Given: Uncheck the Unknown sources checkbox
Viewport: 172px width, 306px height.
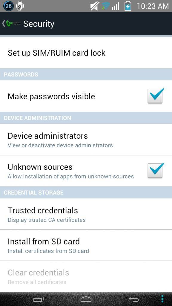Looking at the screenshot, I should 155,171.
